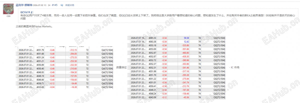Select price 4085.53 in the QQ table
The image size is (300, 103).
pos(152,38)
